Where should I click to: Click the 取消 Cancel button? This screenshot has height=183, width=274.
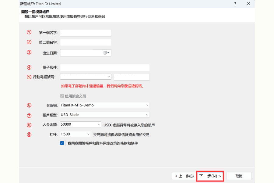(239, 176)
